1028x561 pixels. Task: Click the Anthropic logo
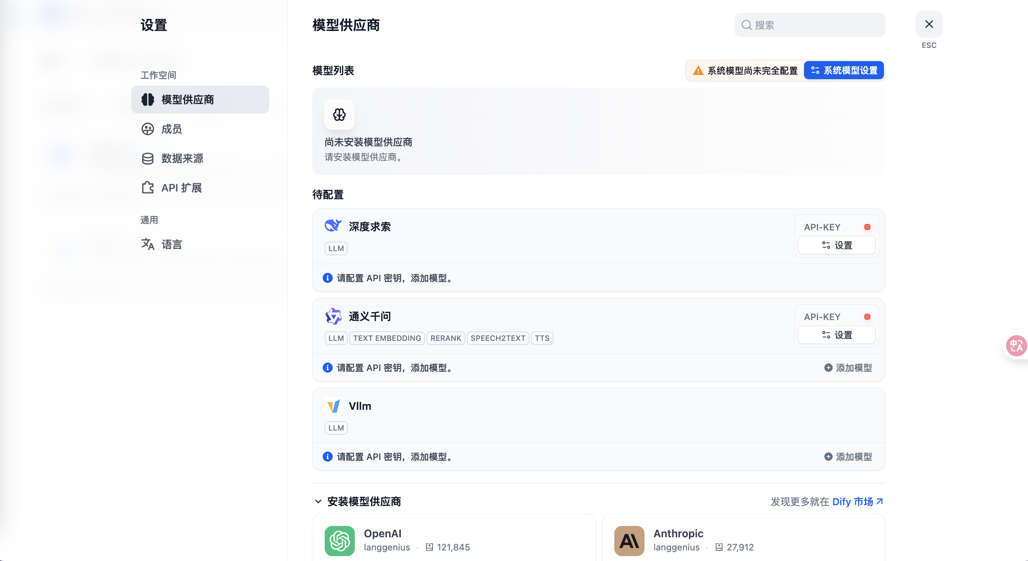pyautogui.click(x=629, y=541)
